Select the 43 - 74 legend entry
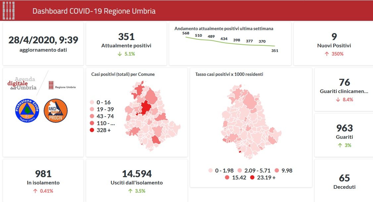The height and width of the screenshot is (202, 373). point(102,116)
